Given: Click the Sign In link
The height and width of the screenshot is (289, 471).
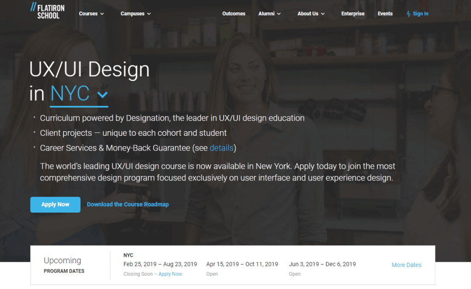Looking at the screenshot, I should pyautogui.click(x=420, y=14).
